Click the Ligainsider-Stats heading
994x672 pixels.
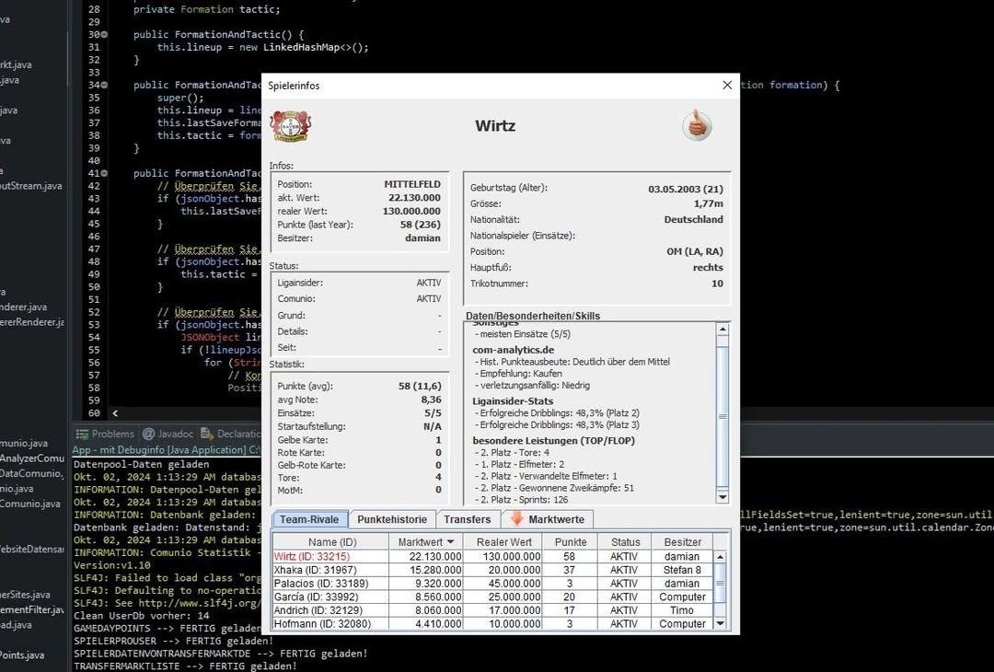pyautogui.click(x=513, y=400)
